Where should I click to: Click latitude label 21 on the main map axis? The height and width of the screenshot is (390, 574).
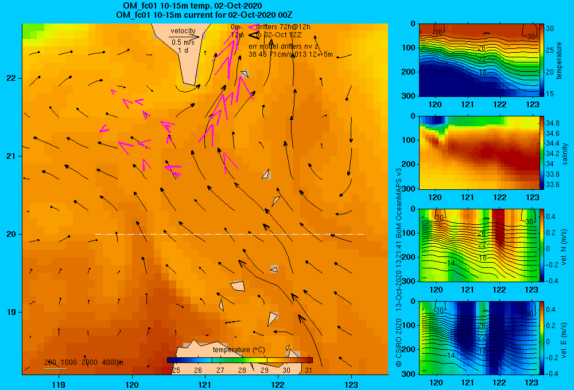pyautogui.click(x=11, y=156)
